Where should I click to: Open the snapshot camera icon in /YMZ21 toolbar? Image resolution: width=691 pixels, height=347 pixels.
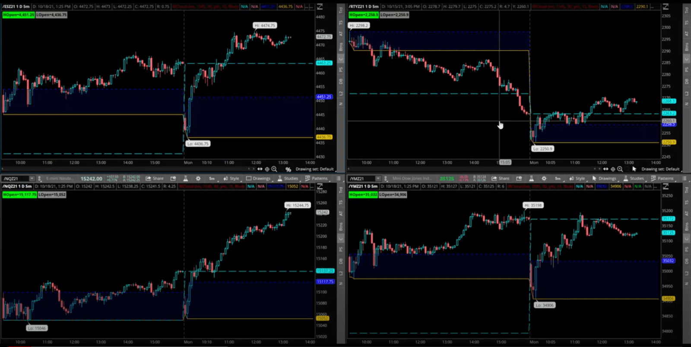[519, 178]
